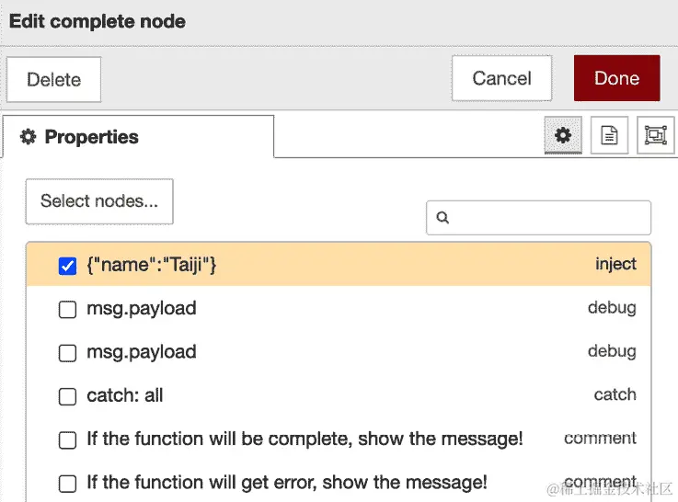678x502 pixels.
Task: Check the second msg.payload debug node
Action: pyautogui.click(x=67, y=353)
